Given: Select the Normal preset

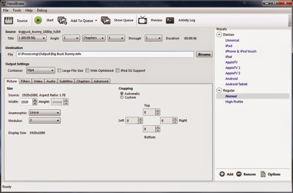Looking at the screenshot, I should [231, 96].
